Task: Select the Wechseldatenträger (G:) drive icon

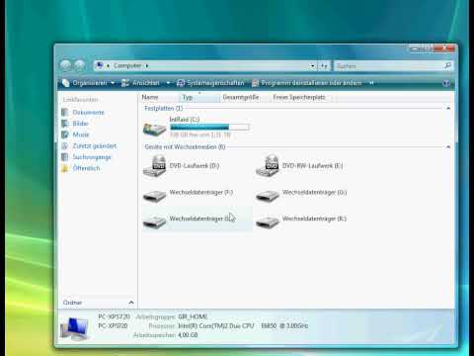Action: [x=268, y=196]
